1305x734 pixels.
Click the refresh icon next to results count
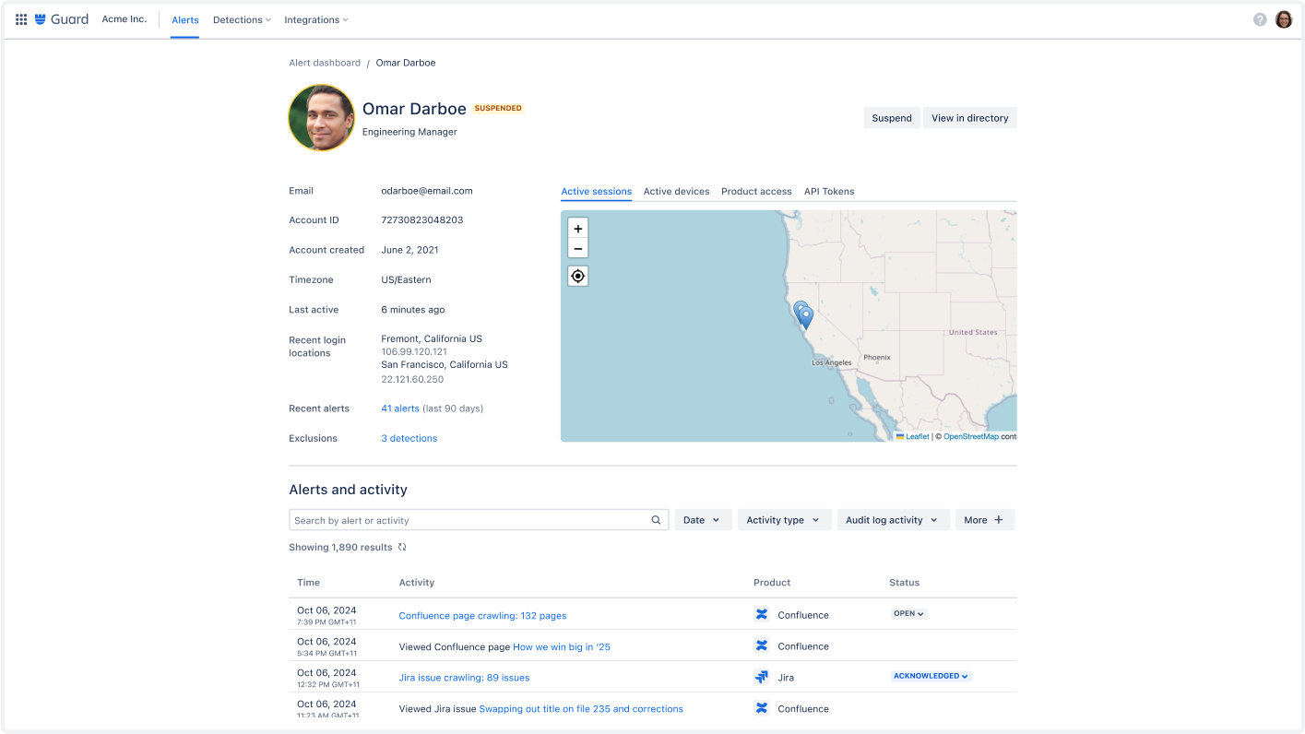tap(400, 546)
